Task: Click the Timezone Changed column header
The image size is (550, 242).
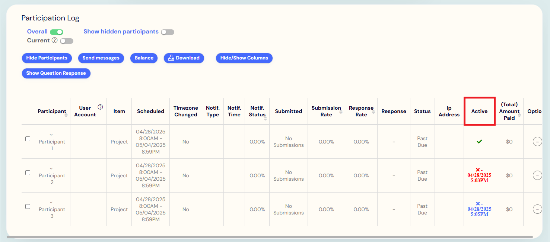Action: (186, 111)
